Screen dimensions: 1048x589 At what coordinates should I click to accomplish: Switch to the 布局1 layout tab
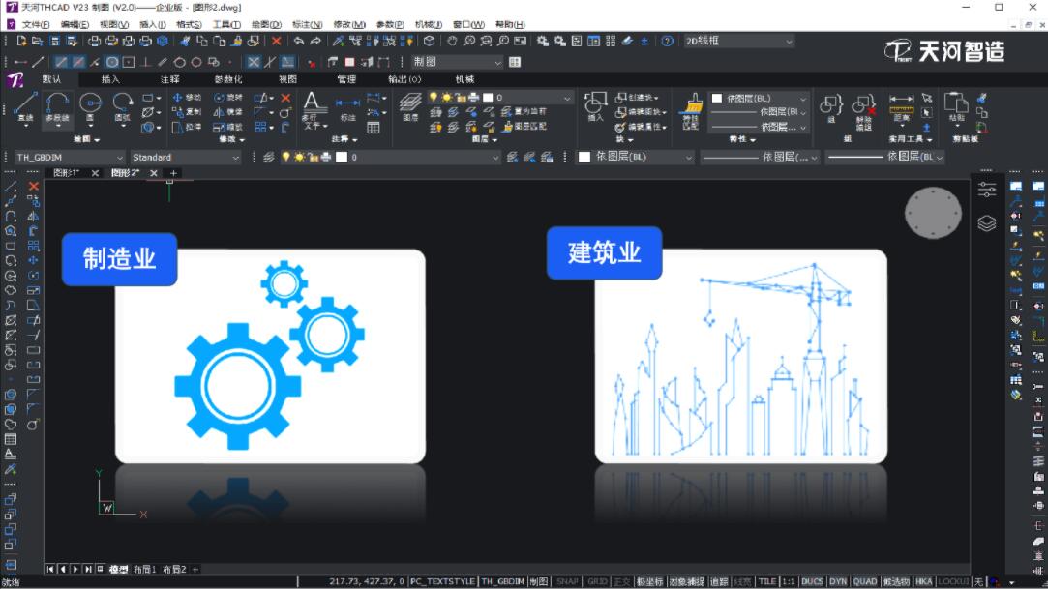coord(144,570)
